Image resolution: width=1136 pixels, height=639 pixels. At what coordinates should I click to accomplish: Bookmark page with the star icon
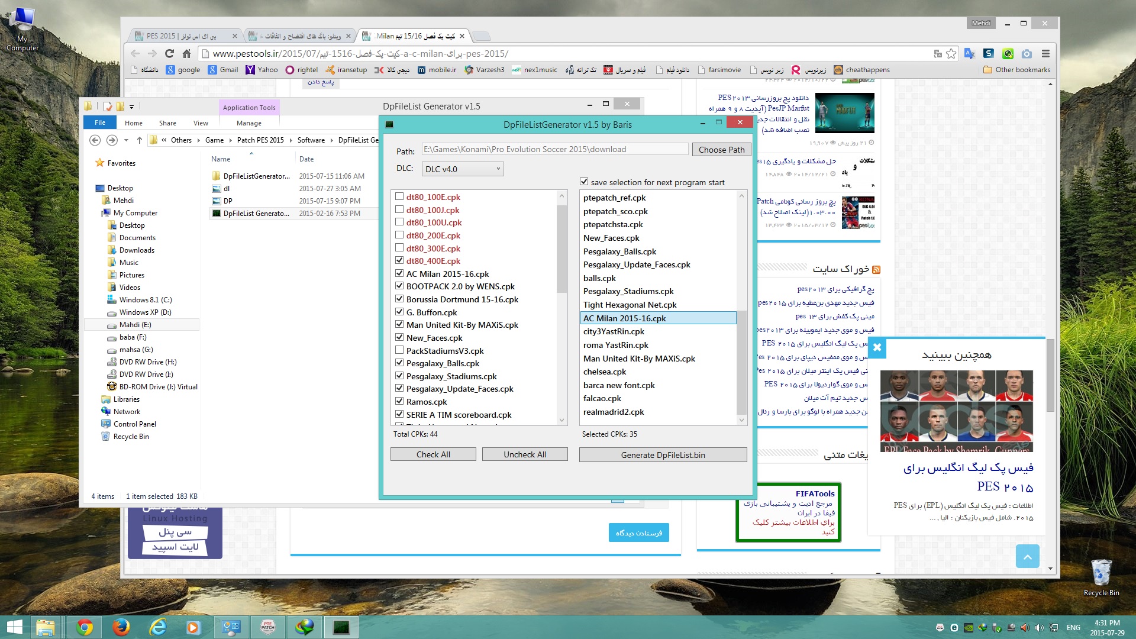click(951, 54)
